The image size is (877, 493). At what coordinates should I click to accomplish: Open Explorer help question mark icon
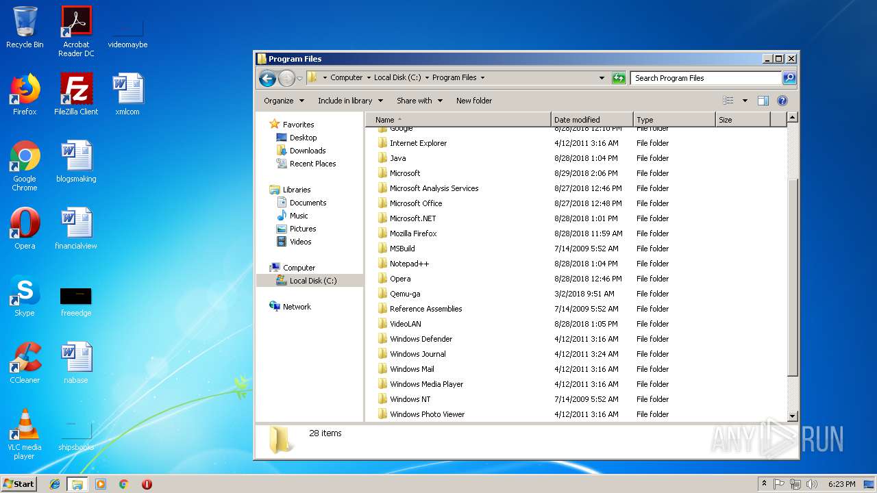782,101
